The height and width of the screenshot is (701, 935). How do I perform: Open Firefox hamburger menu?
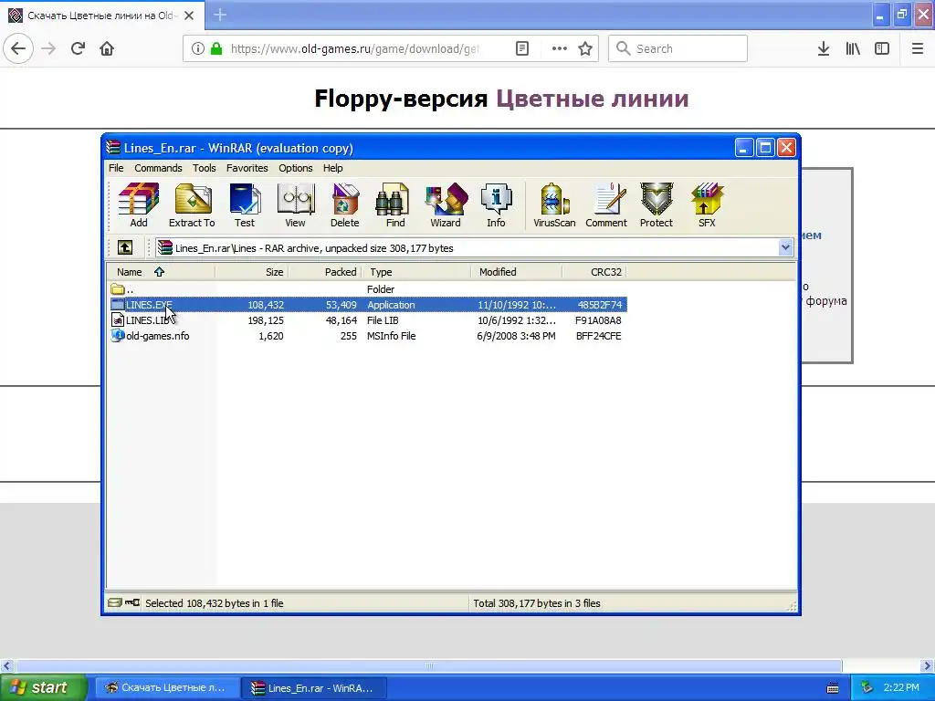point(918,48)
